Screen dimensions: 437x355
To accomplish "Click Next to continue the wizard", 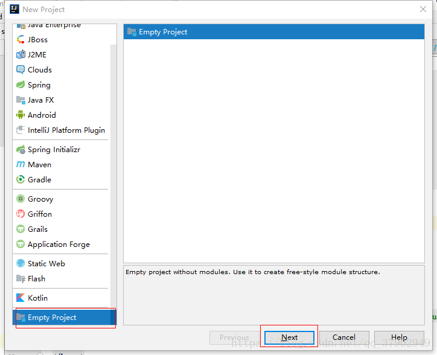I will [x=289, y=337].
